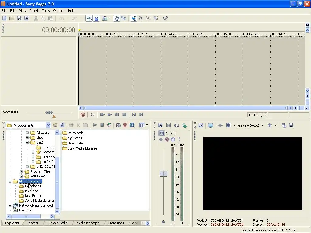Click the Open project folder icon
The height and width of the screenshot is (233, 311).
point(12,19)
